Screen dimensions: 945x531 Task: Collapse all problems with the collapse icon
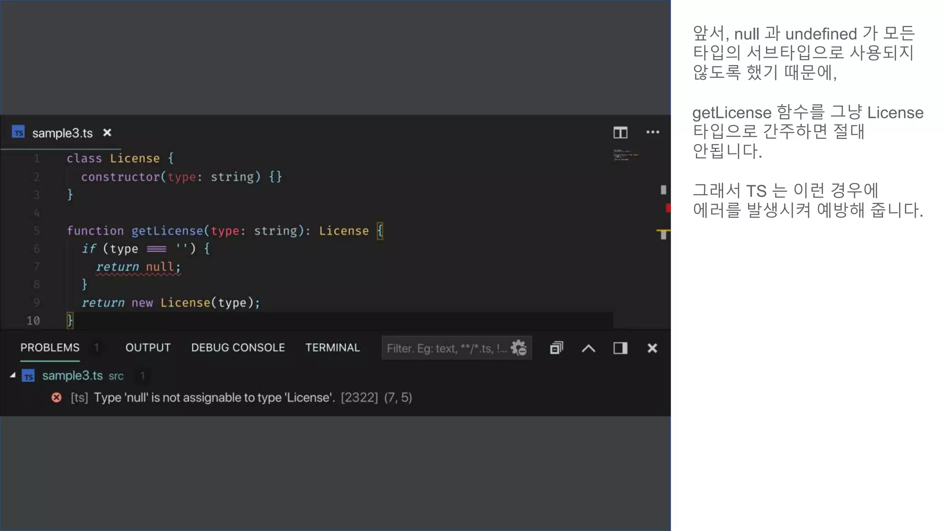(556, 348)
